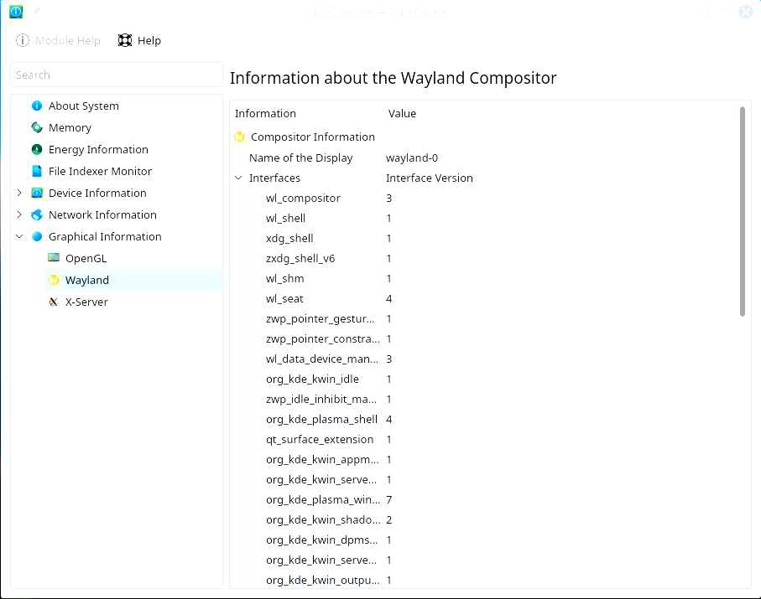Click the About System info icon
The width and height of the screenshot is (761, 599).
pyautogui.click(x=37, y=106)
